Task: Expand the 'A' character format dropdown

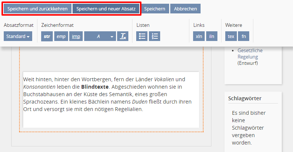Action: [x=100, y=36]
